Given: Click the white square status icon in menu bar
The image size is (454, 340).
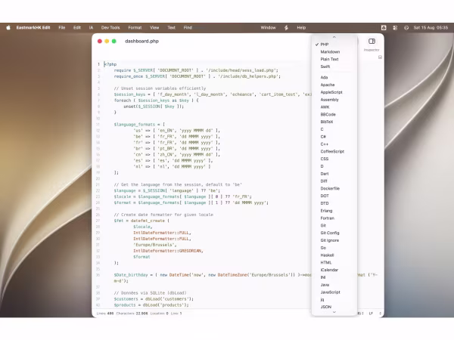Looking at the screenshot, I should pyautogui.click(x=384, y=28).
